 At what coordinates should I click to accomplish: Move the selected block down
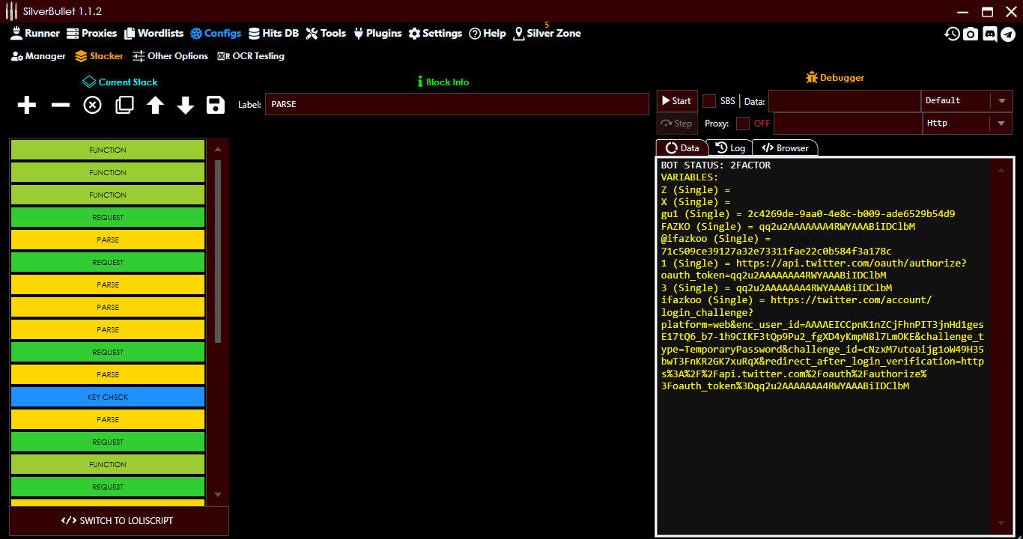tap(185, 105)
